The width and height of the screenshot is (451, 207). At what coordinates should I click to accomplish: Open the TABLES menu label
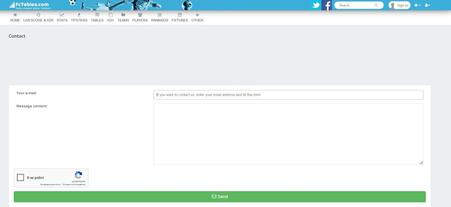97,20
